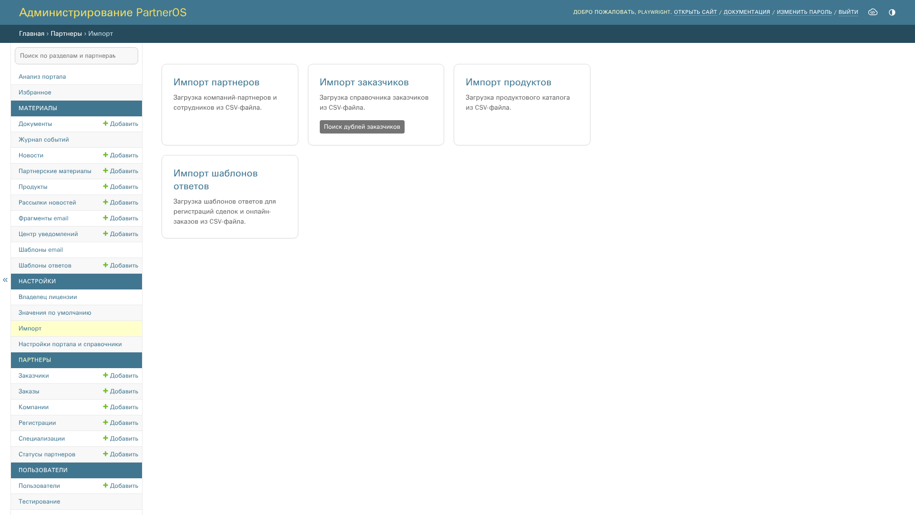Add a new Документы entry
915x515 pixels.
point(121,124)
